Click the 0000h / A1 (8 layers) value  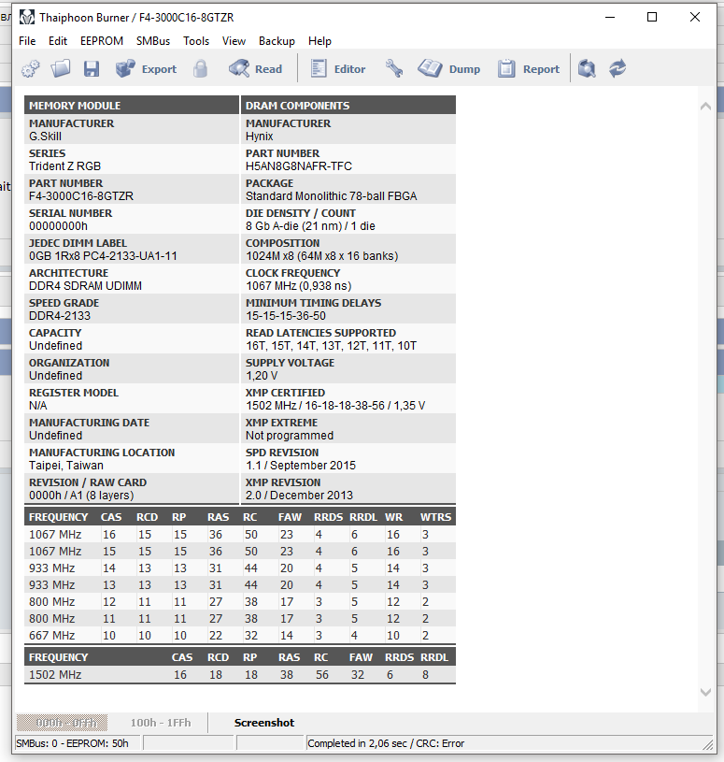(x=81, y=496)
